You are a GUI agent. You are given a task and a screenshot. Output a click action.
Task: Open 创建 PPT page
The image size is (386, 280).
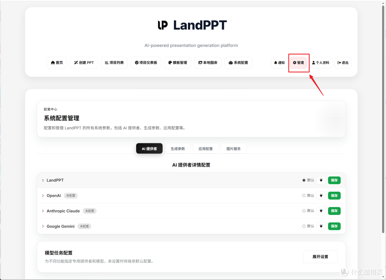84,63
